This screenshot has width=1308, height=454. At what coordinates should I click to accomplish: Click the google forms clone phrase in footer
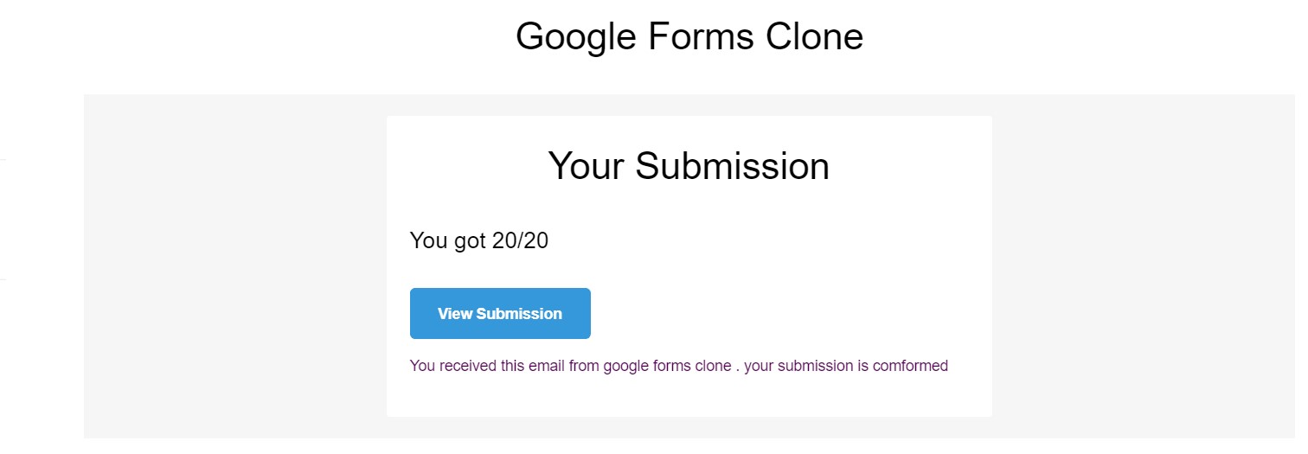(x=667, y=366)
